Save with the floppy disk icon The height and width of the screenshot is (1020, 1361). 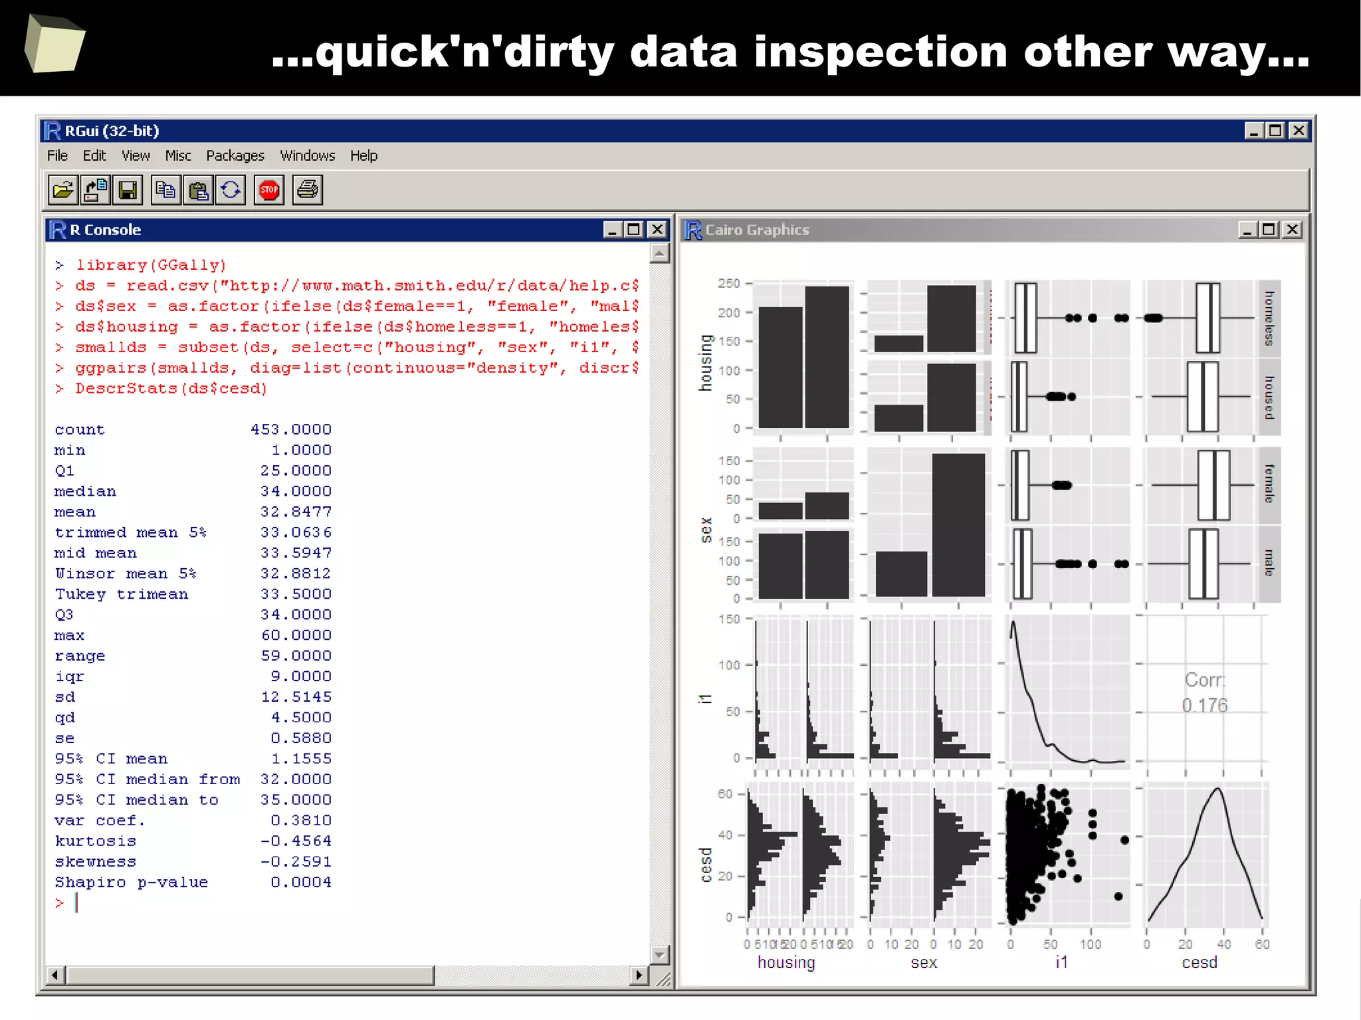tap(128, 190)
